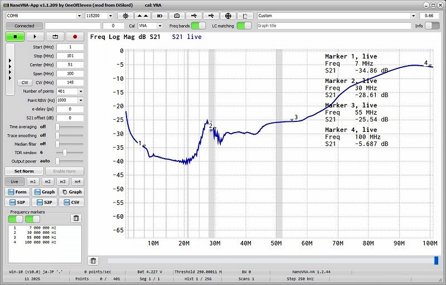This screenshot has width=446, height=285.
Task: Click the TDR window slider
Action: pyautogui.click(x=65, y=152)
